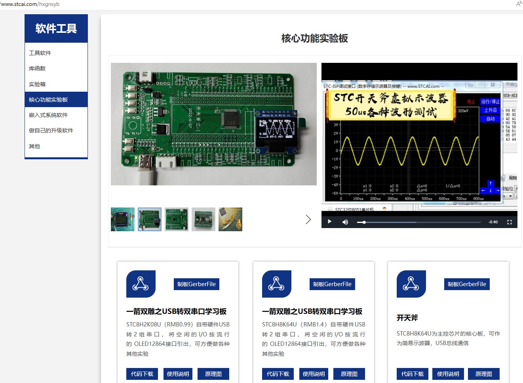Click the 开天斧 card title
This screenshot has width=523, height=383.
(407, 318)
